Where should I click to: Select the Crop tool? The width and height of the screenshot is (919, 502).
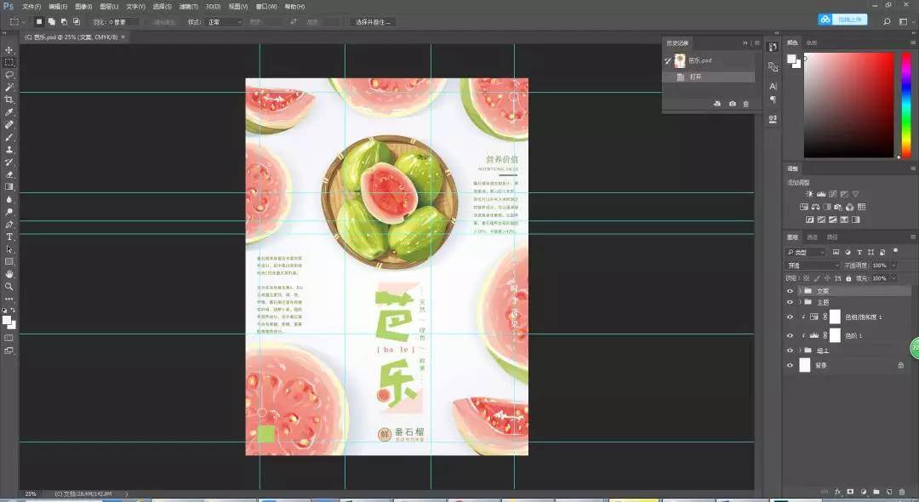[x=9, y=100]
